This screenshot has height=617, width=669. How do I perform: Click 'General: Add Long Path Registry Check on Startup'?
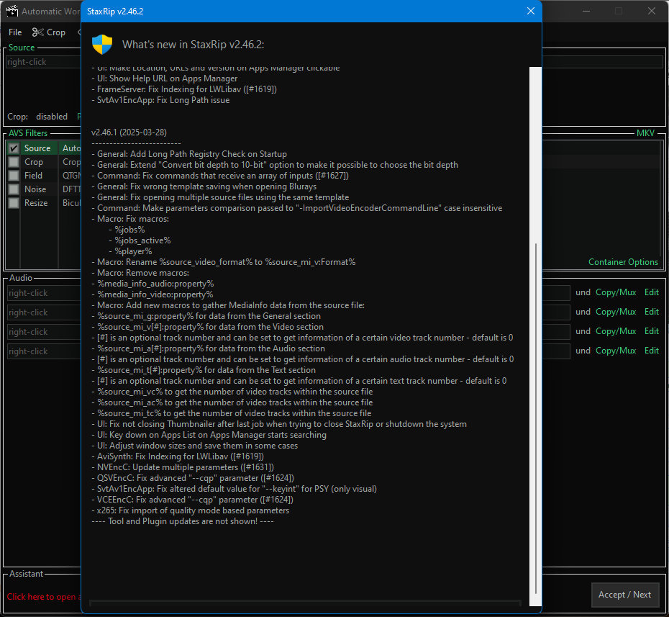click(x=189, y=154)
